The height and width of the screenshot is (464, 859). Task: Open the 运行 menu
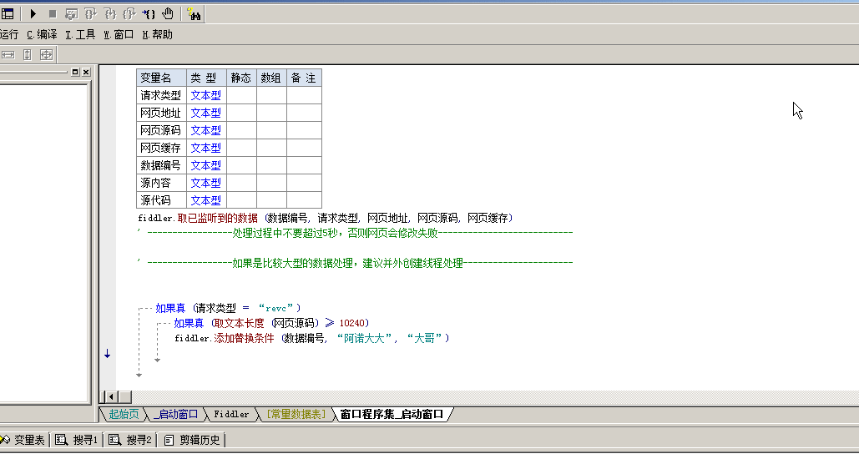click(x=9, y=34)
